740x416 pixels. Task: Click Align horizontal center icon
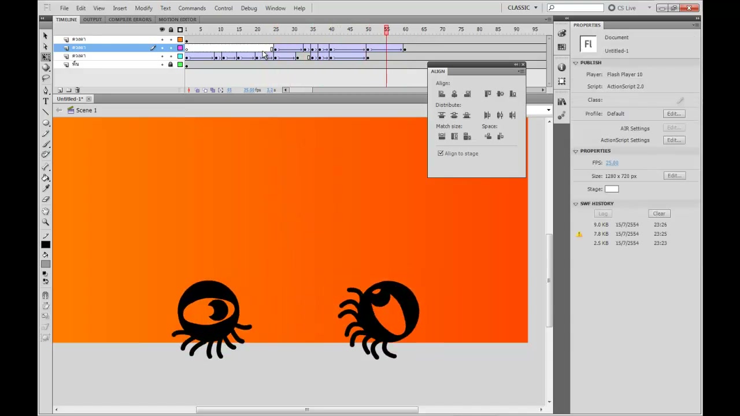pyautogui.click(x=454, y=94)
